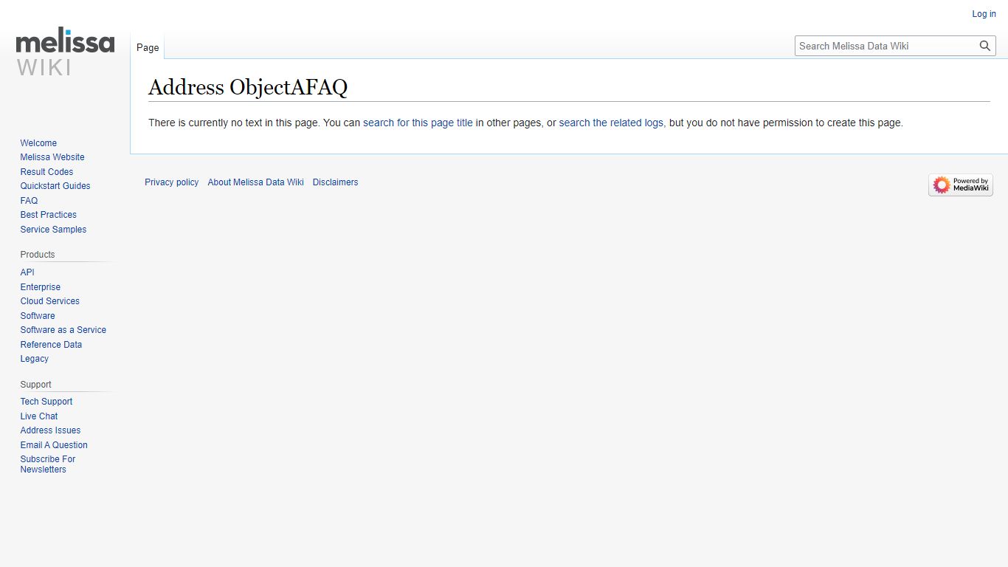Select API under Products
Image resolution: width=1008 pixels, height=567 pixels.
[27, 272]
